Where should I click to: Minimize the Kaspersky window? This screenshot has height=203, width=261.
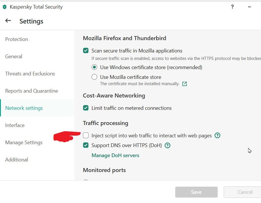pos(250,7)
